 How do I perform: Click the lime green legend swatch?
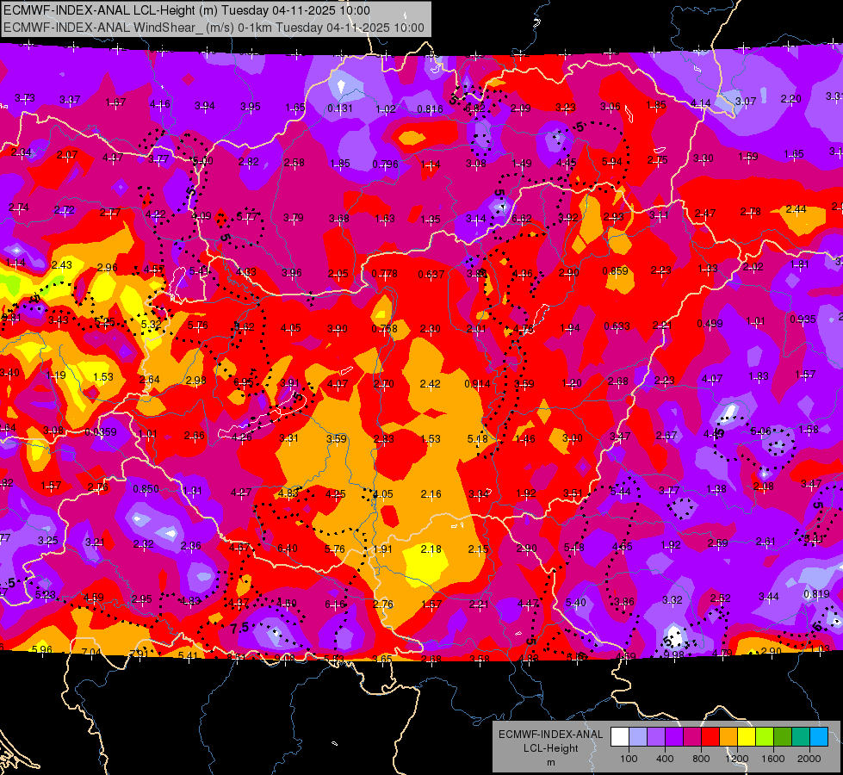[765, 737]
